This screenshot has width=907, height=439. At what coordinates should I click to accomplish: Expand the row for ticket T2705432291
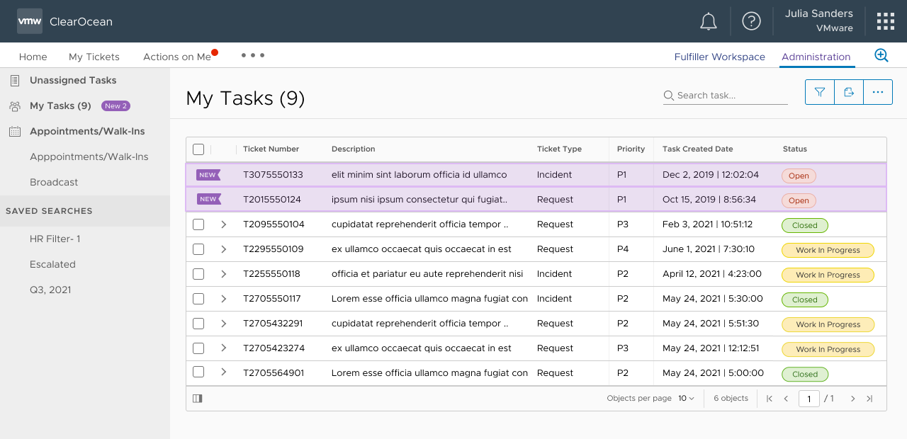(223, 324)
